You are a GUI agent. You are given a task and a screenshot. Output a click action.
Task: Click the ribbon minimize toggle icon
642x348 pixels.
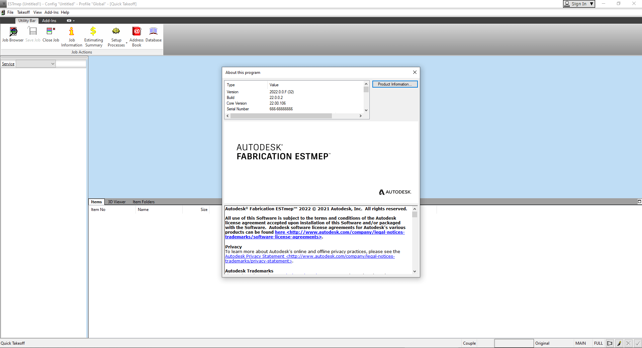(69, 21)
